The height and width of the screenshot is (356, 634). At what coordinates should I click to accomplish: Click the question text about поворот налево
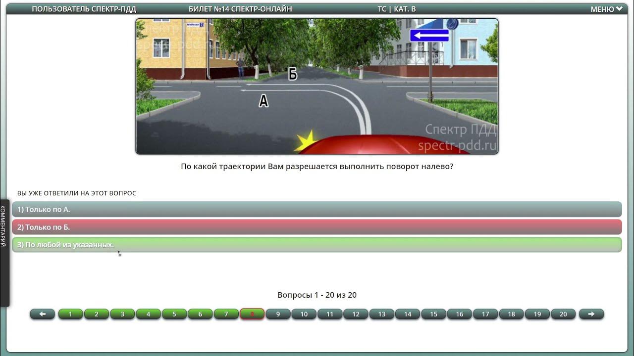tap(317, 167)
